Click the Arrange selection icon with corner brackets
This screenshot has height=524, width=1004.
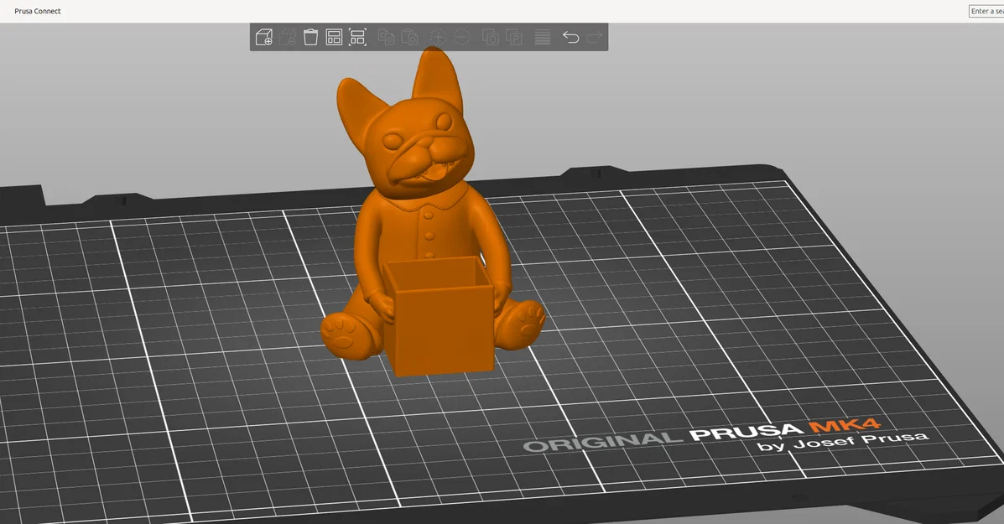pos(357,37)
